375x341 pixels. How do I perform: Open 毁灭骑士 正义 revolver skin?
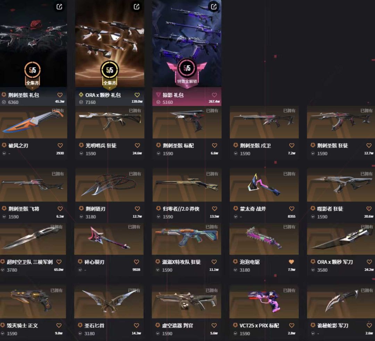33,302
